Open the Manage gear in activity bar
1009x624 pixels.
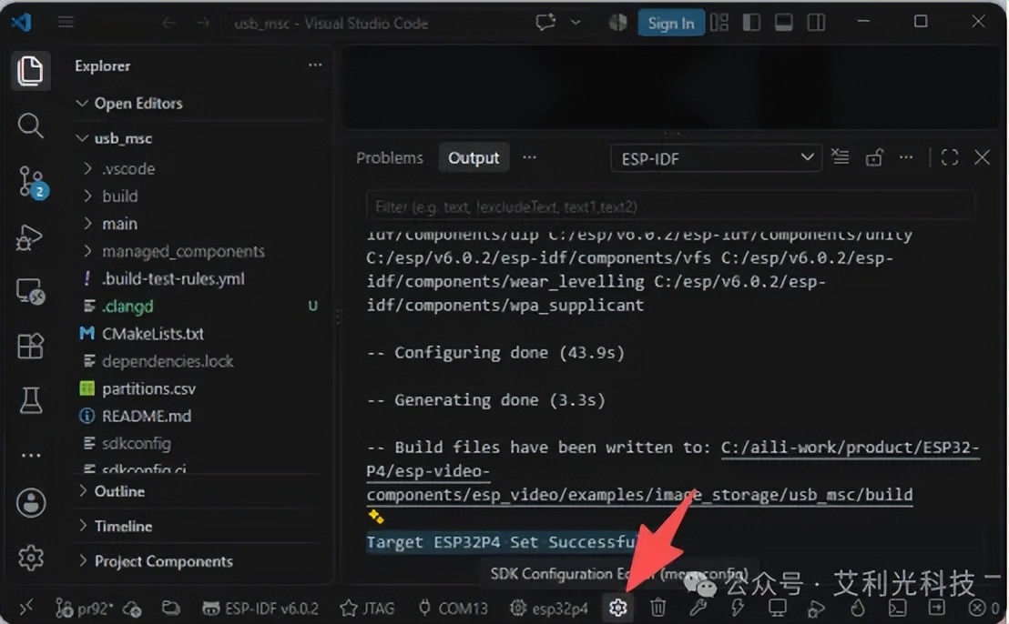[30, 558]
